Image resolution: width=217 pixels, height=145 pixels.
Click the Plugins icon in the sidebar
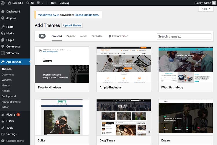[x=3, y=115]
